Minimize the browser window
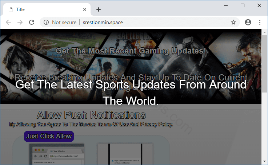 (226, 5)
